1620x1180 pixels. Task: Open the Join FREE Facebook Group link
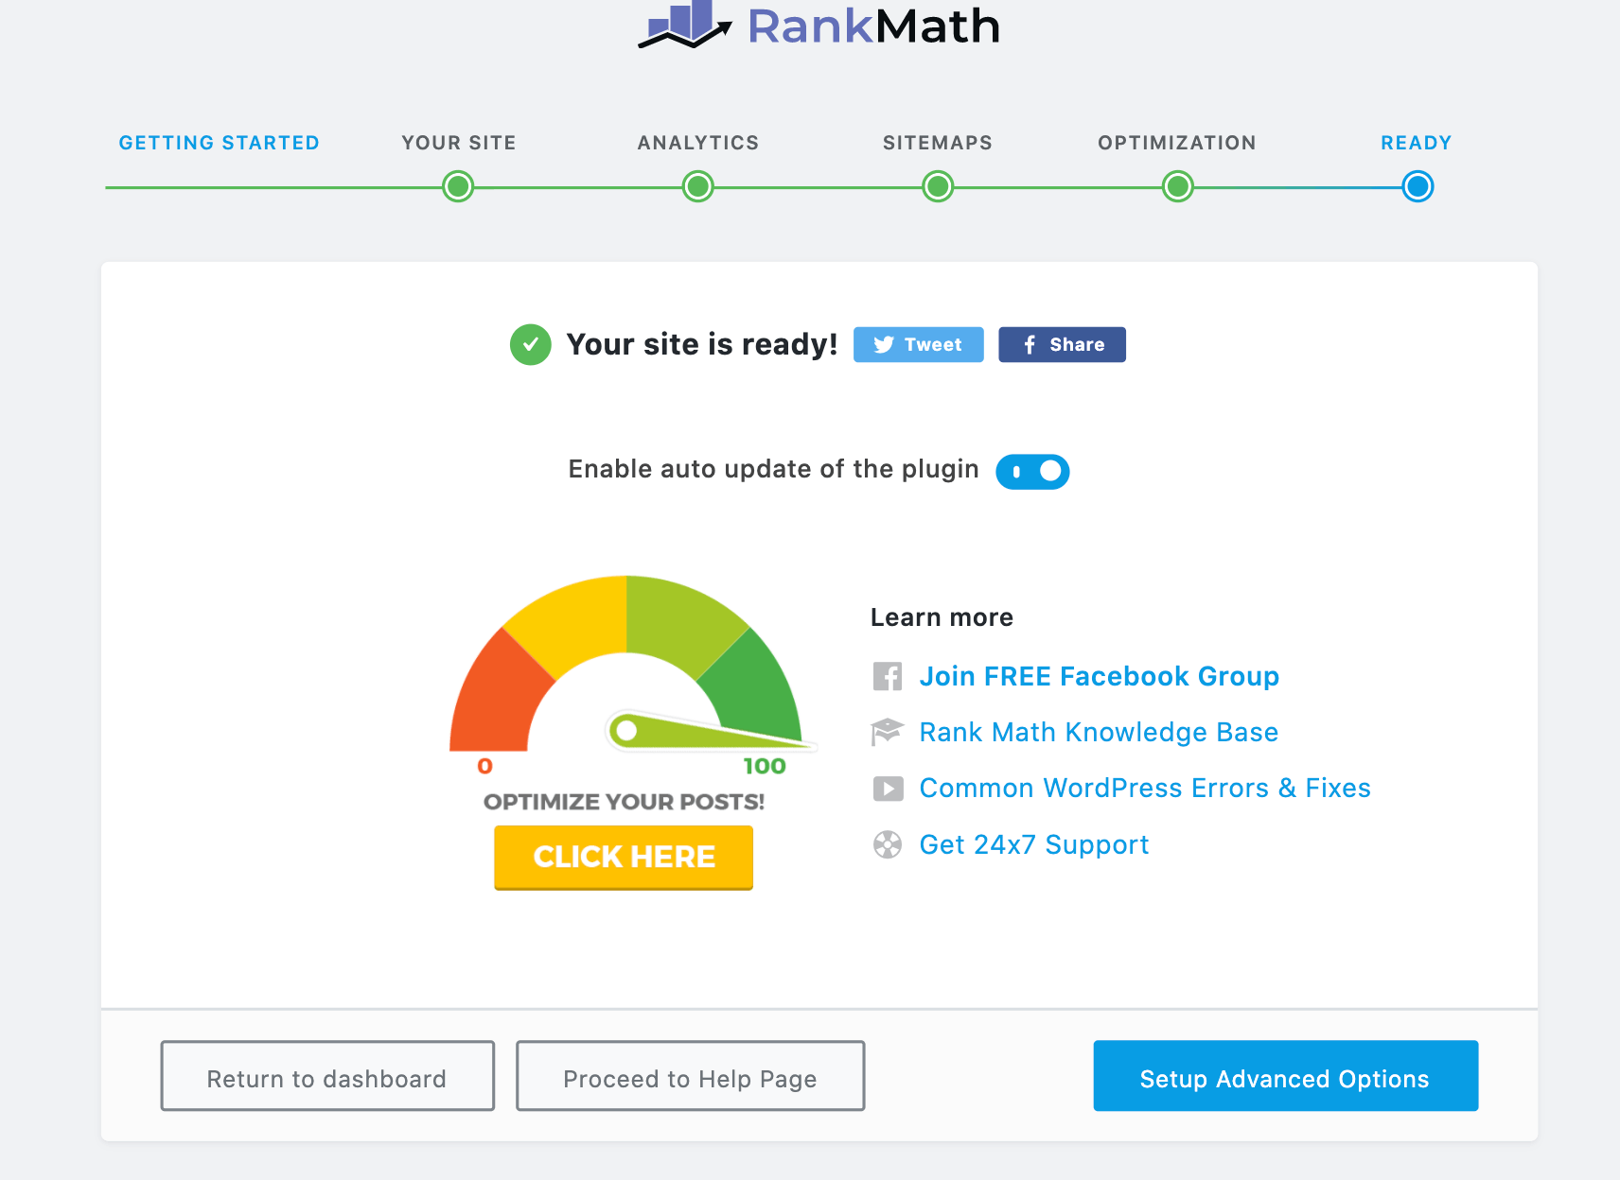coord(1100,676)
